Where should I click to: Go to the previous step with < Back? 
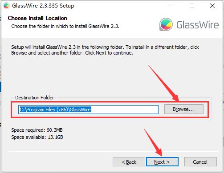[129, 162]
